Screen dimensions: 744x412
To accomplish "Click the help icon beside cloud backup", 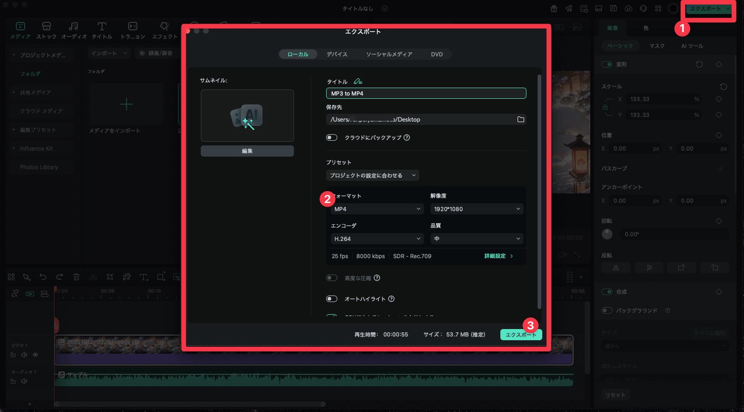I will click(407, 137).
